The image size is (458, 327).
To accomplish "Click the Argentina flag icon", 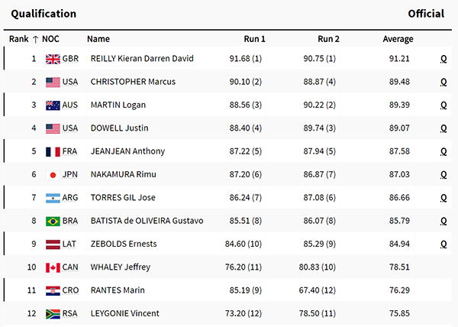I will pyautogui.click(x=53, y=198).
